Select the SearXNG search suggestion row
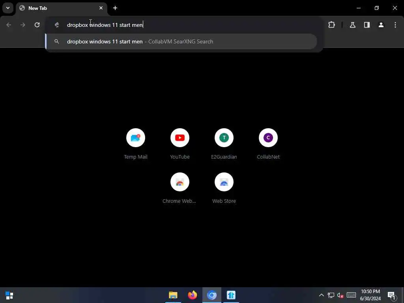The width and height of the screenshot is (404, 303). 181,41
